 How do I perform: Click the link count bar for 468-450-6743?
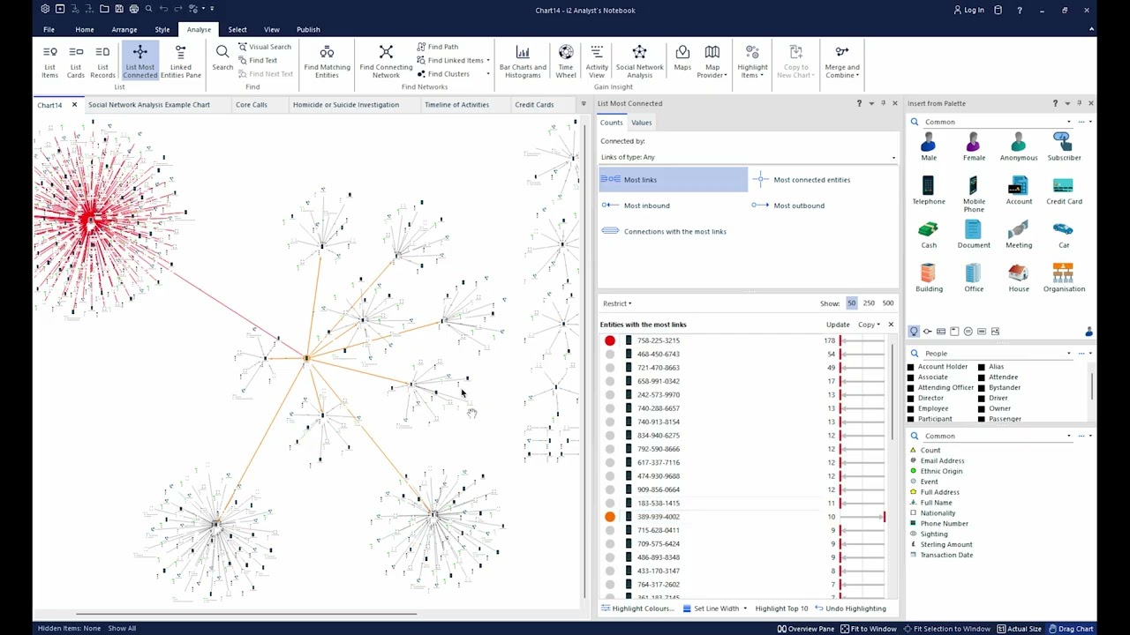click(x=863, y=354)
